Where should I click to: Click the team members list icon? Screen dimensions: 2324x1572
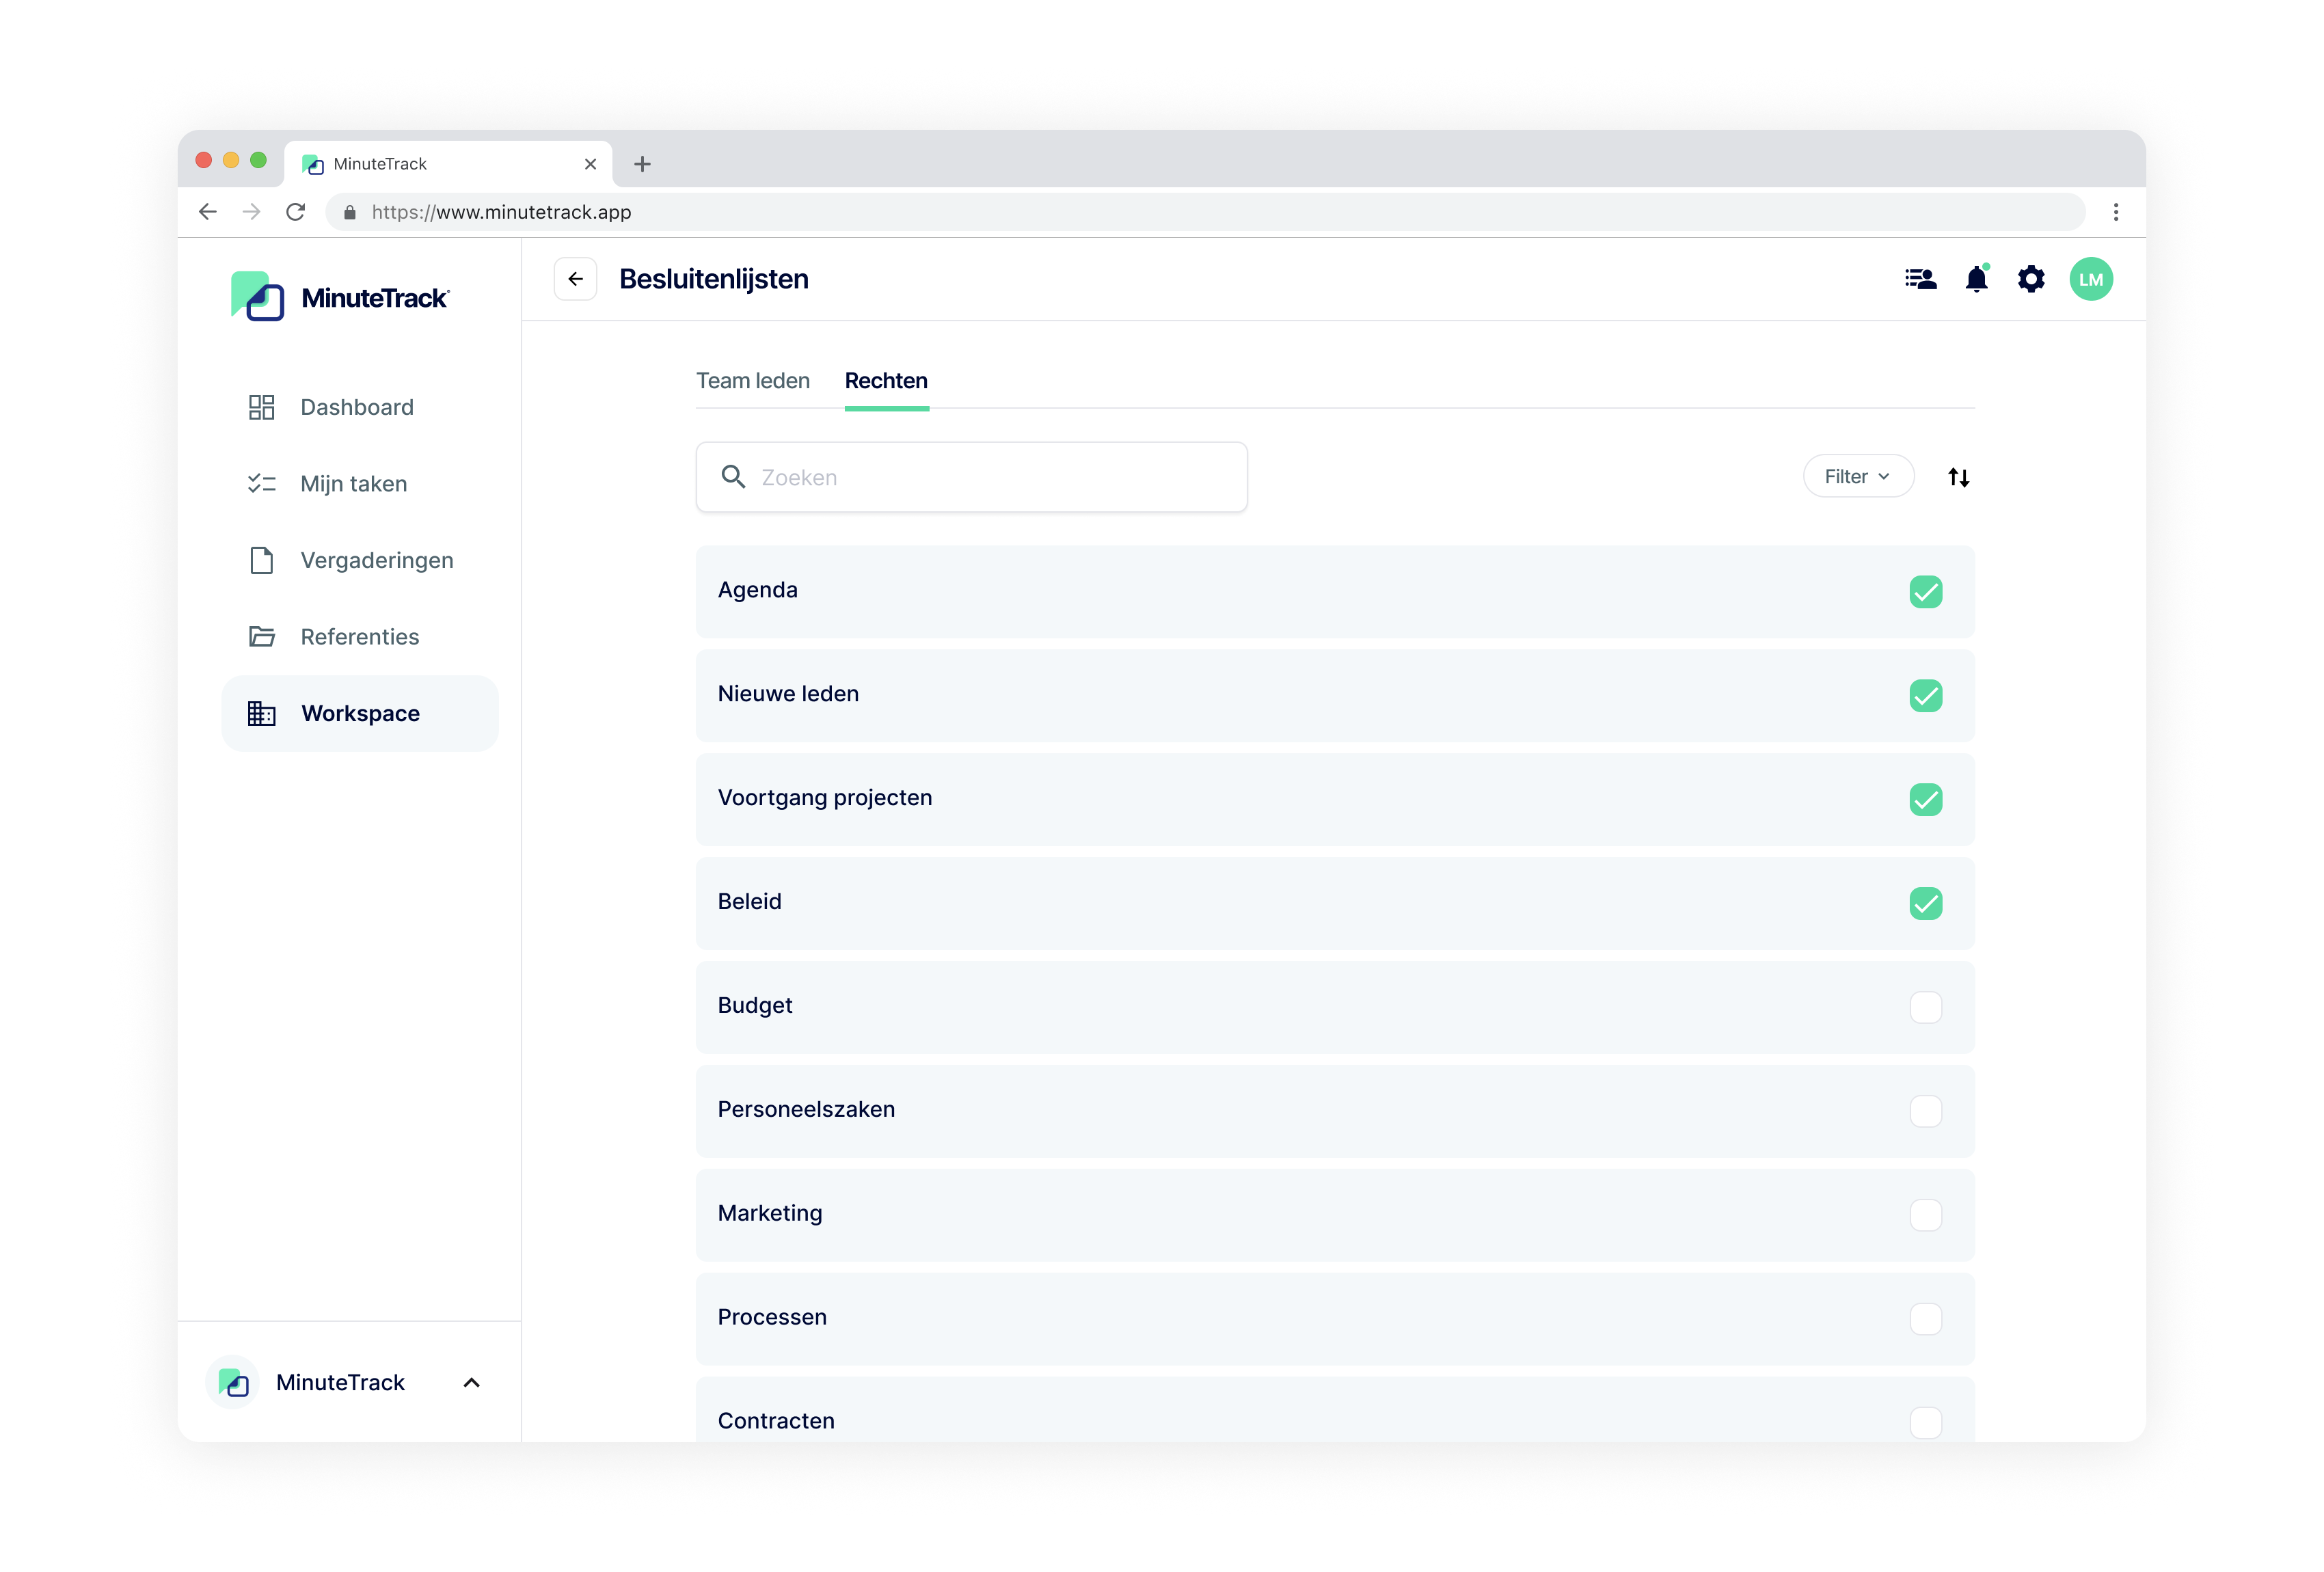click(1920, 279)
